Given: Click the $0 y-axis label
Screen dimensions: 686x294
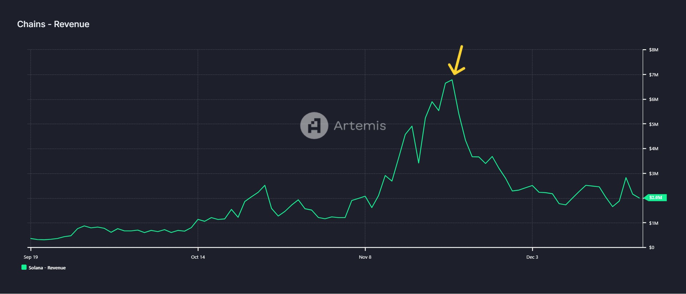Looking at the screenshot, I should [x=652, y=247].
